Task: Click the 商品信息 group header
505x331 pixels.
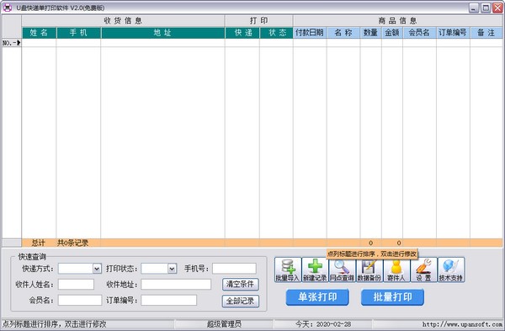Action: [x=398, y=20]
